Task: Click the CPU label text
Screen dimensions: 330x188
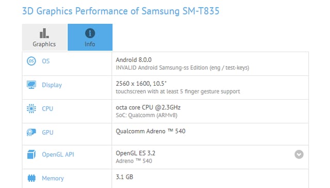Action: (47, 109)
